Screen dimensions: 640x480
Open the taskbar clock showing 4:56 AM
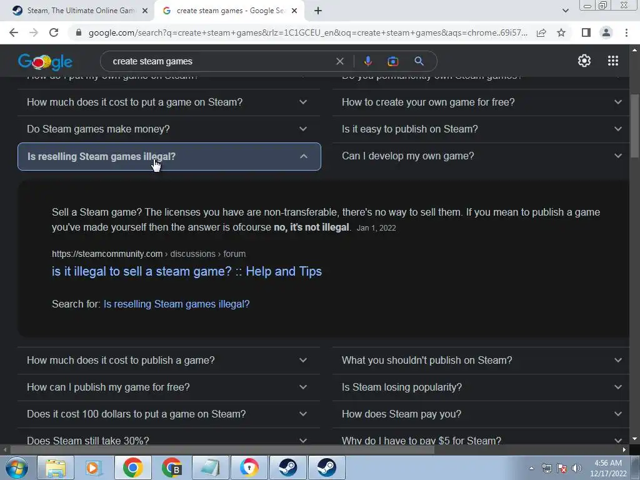608,468
